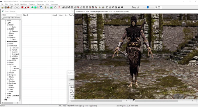Click the Redo arrow in the toolbar

click(x=18, y=8)
